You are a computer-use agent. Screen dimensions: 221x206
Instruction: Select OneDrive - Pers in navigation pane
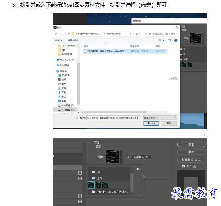[x=67, y=60]
